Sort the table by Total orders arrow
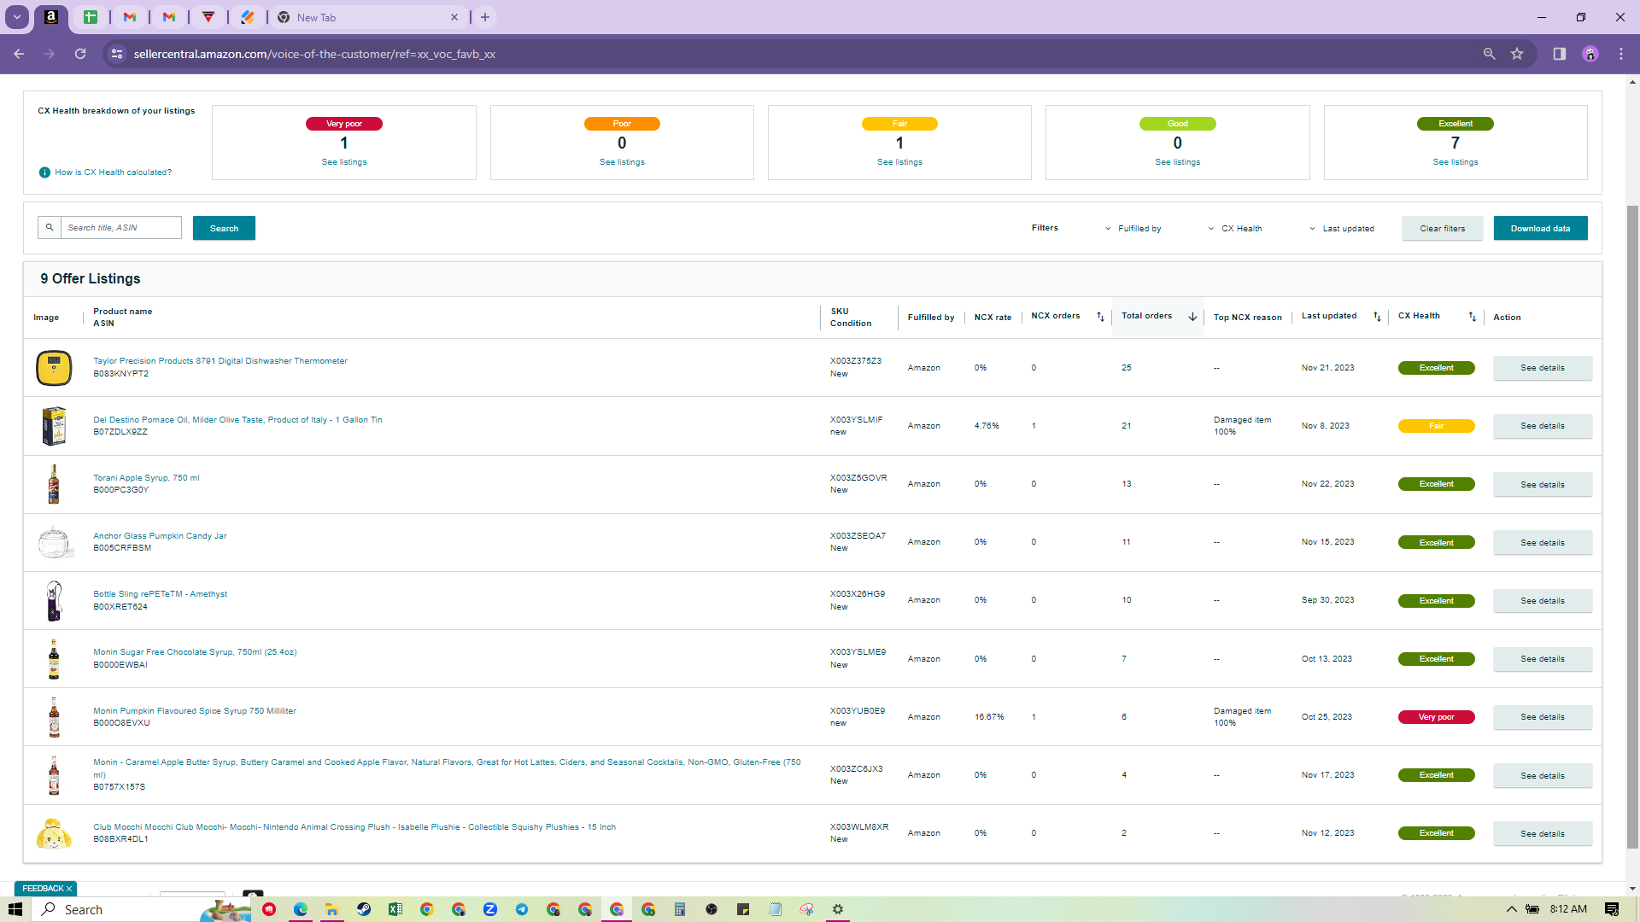1640x922 pixels. (1192, 317)
